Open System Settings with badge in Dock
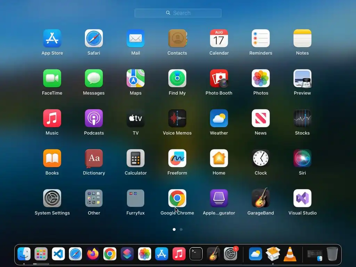 (231, 253)
